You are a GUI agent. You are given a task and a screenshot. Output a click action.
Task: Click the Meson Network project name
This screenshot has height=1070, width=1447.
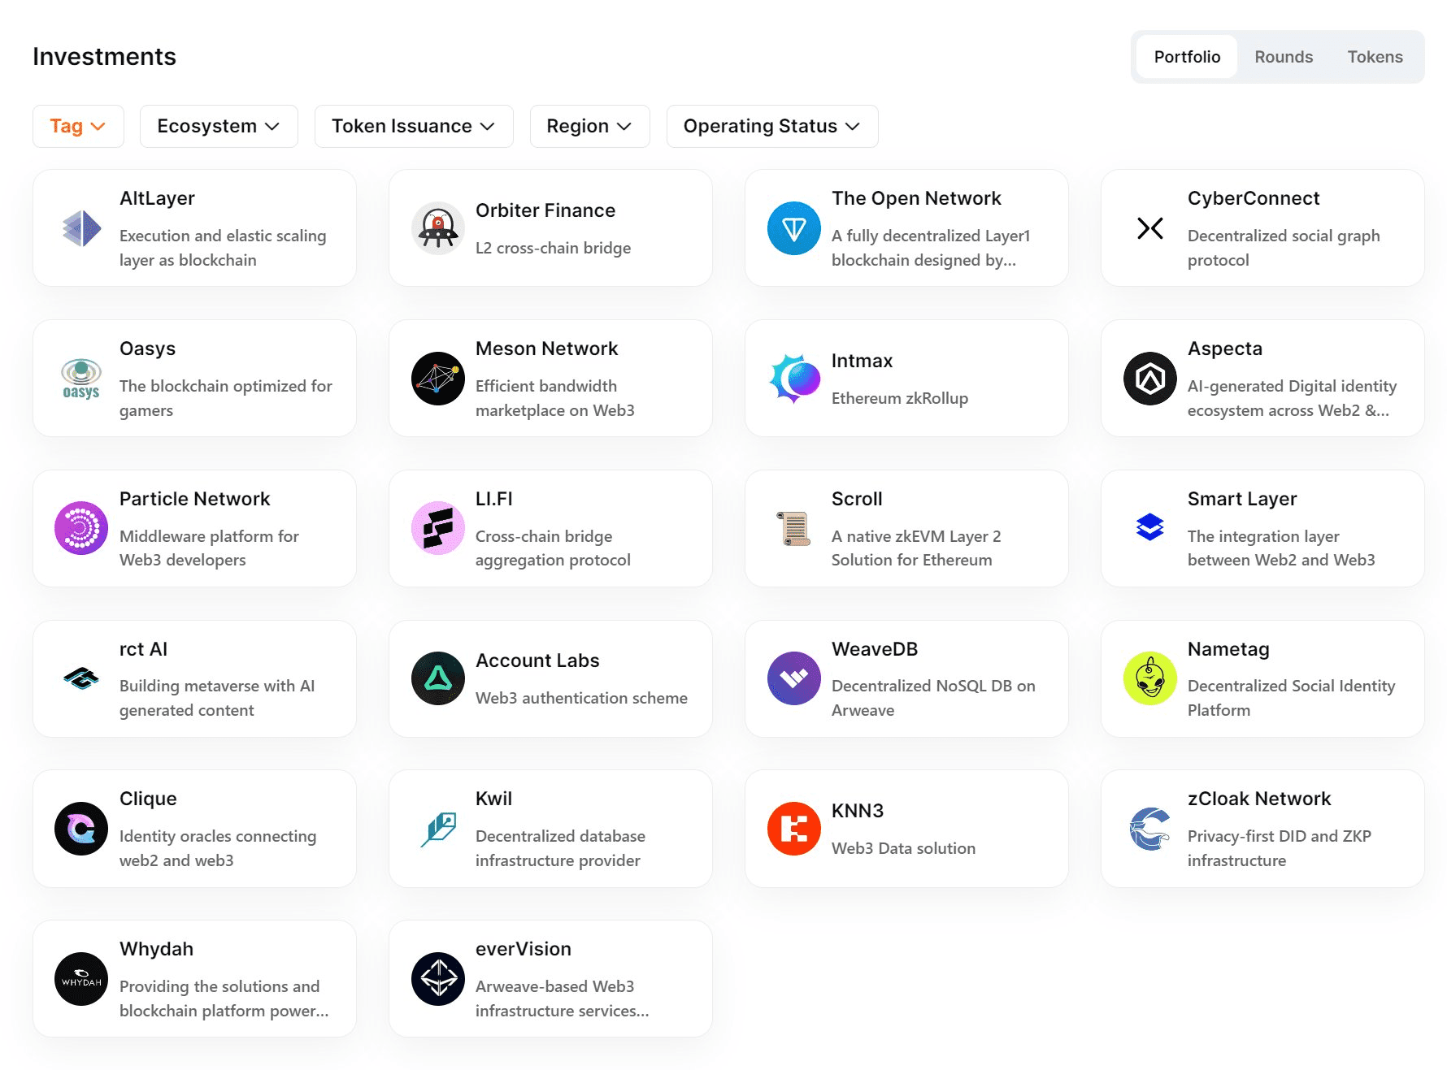click(546, 349)
